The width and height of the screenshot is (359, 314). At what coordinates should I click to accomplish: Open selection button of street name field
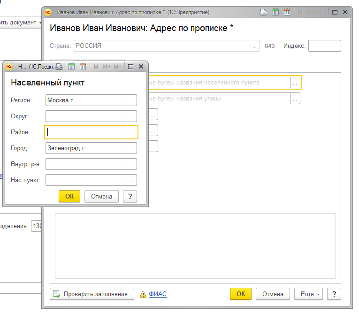tap(295, 99)
